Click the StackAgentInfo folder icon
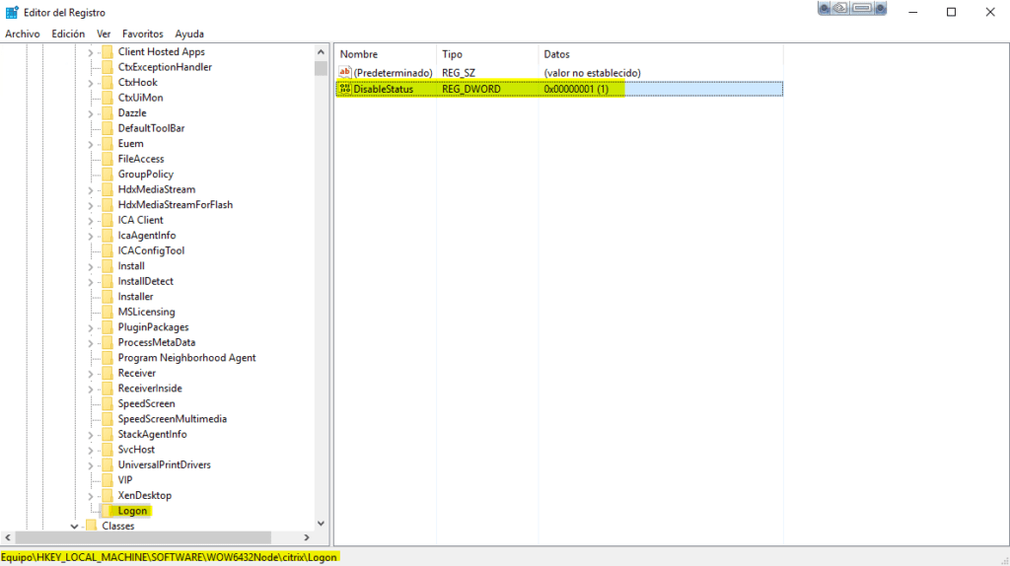1010x566 pixels. 108,434
